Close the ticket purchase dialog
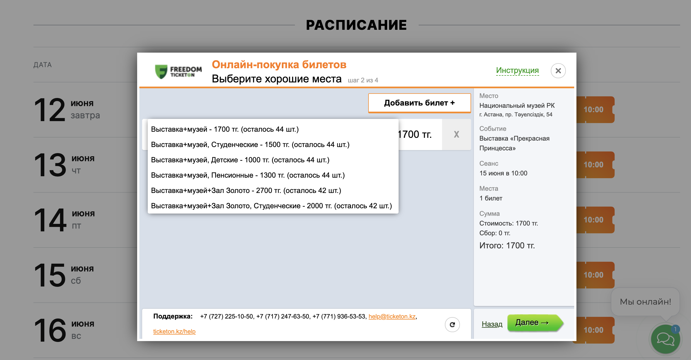The width and height of the screenshot is (691, 360). coord(558,71)
